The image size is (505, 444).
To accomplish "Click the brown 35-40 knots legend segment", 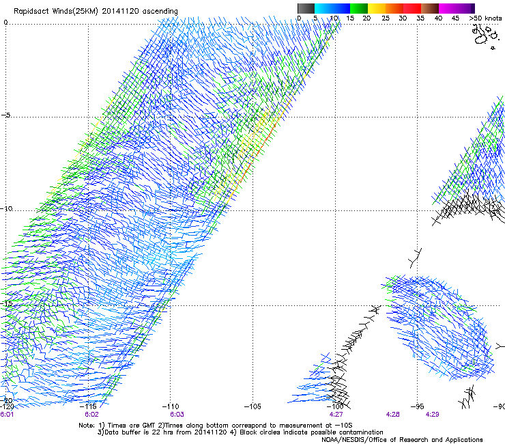I will 430,8.
